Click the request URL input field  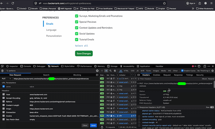(x=56, y=79)
